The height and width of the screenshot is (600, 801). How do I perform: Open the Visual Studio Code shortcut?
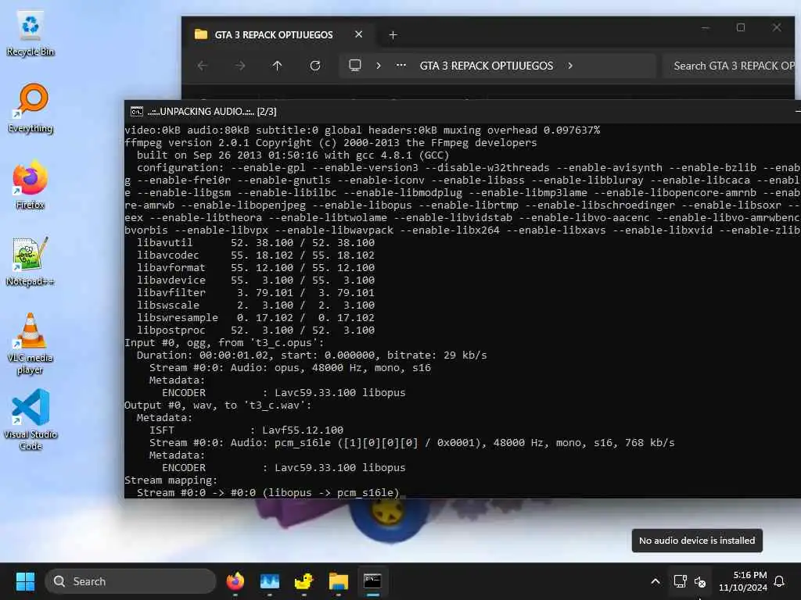[31, 420]
